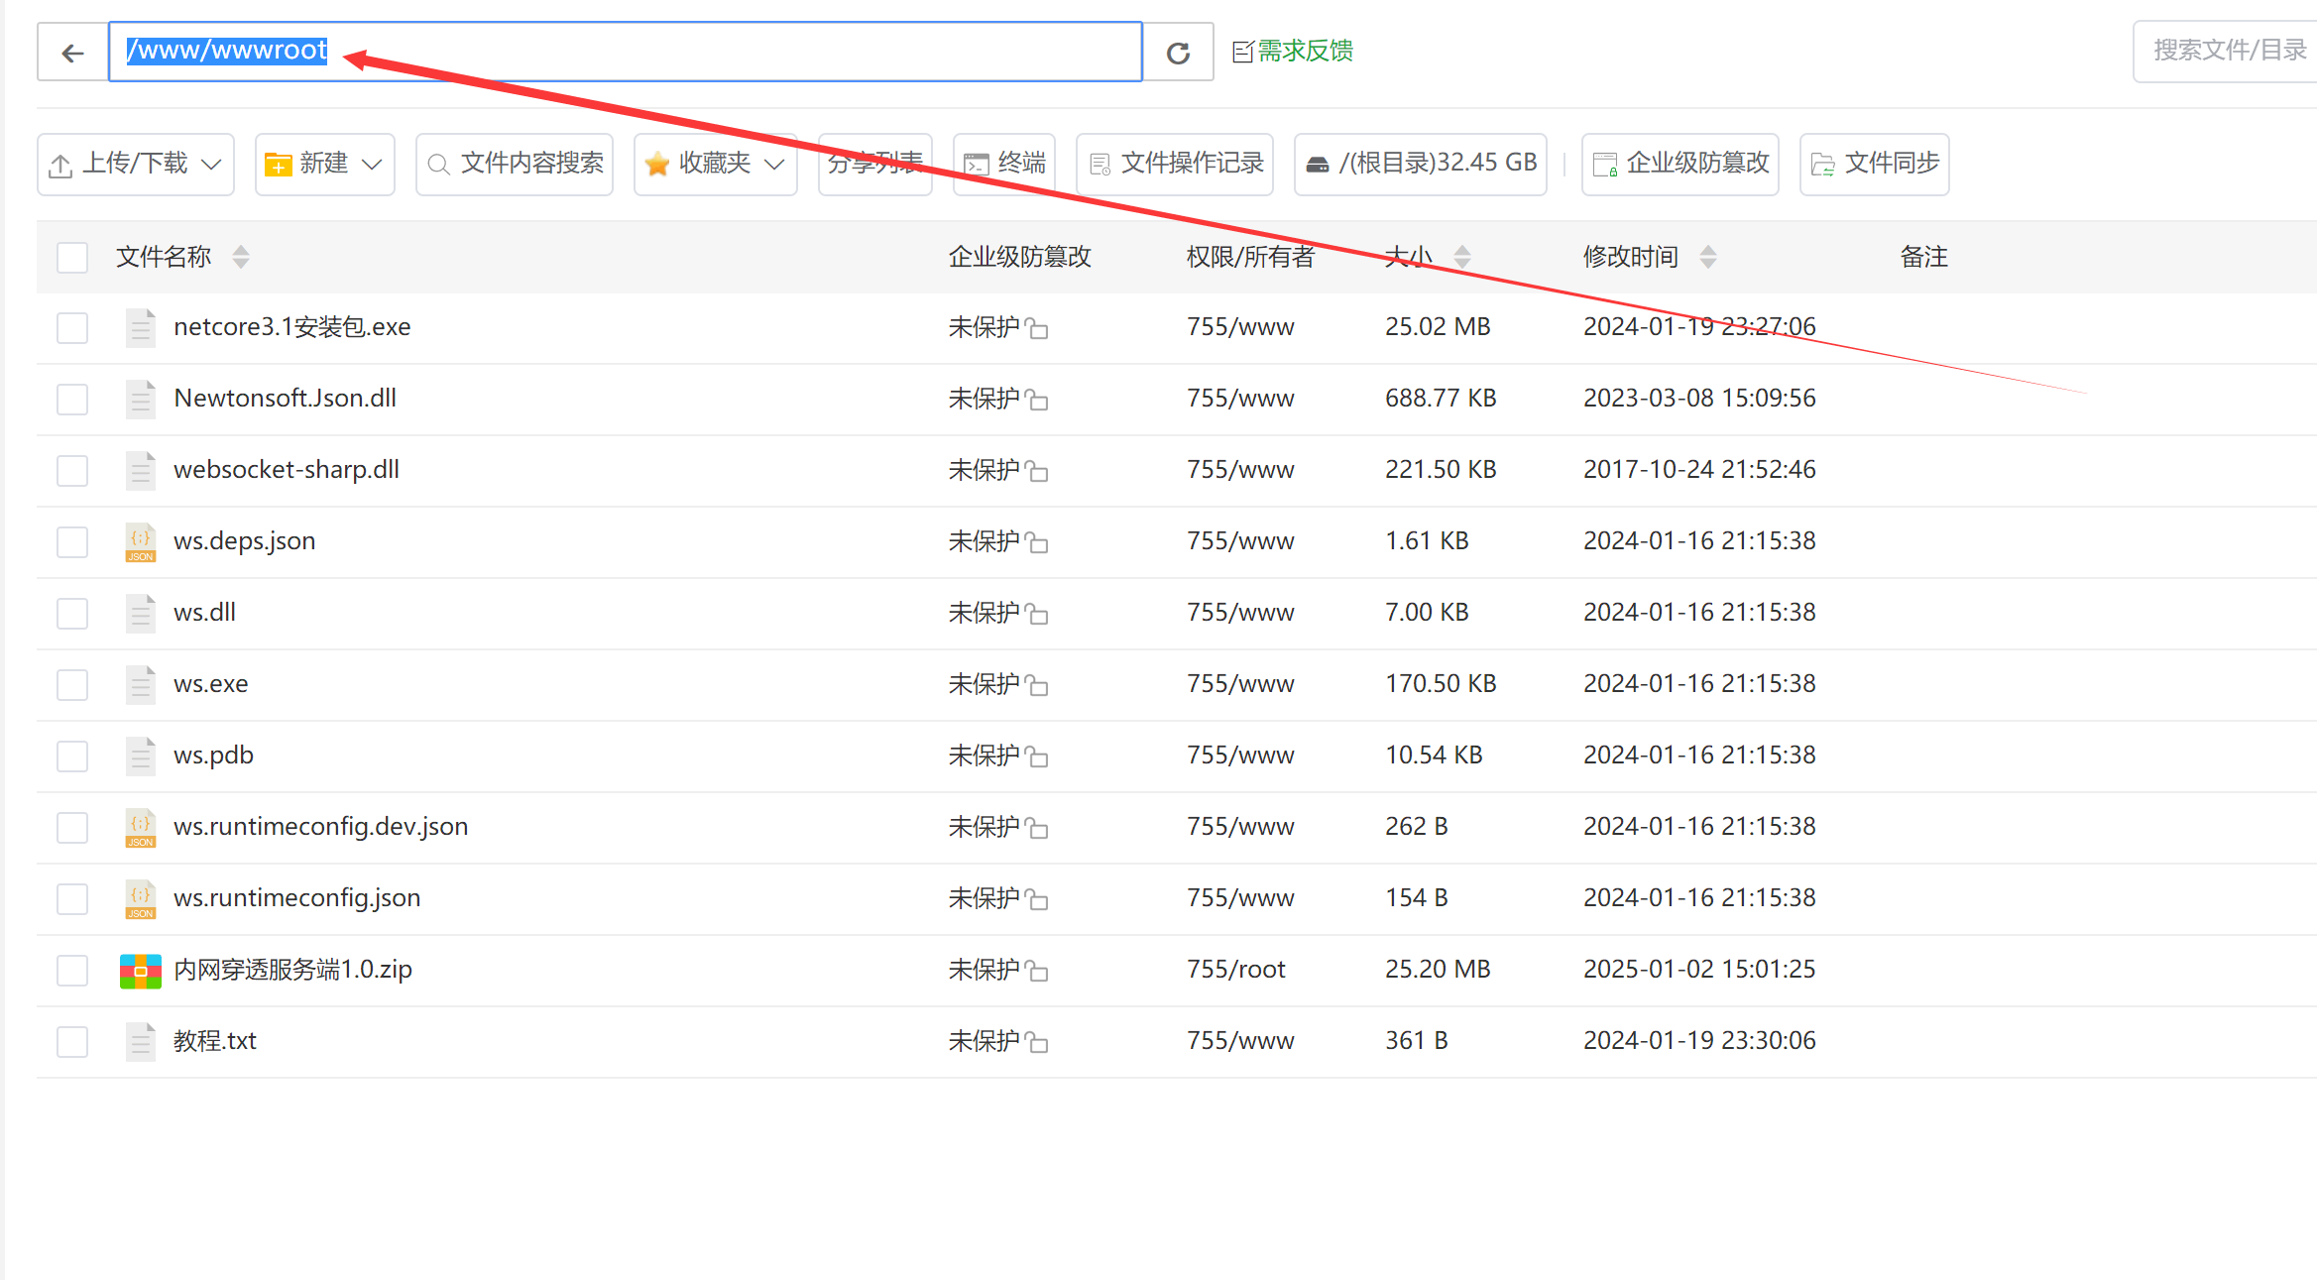Sort by 大小 column arrows

[x=1462, y=258]
